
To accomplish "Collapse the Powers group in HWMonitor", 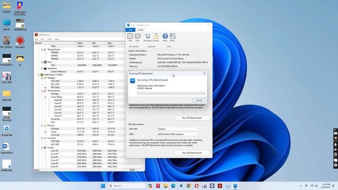I will [42, 126].
